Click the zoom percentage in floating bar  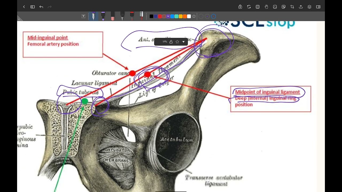point(165,42)
